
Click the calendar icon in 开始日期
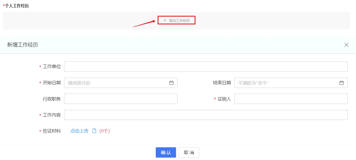coord(171,83)
